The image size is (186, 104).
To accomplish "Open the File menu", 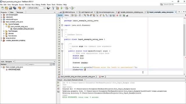I will pos(1,5).
